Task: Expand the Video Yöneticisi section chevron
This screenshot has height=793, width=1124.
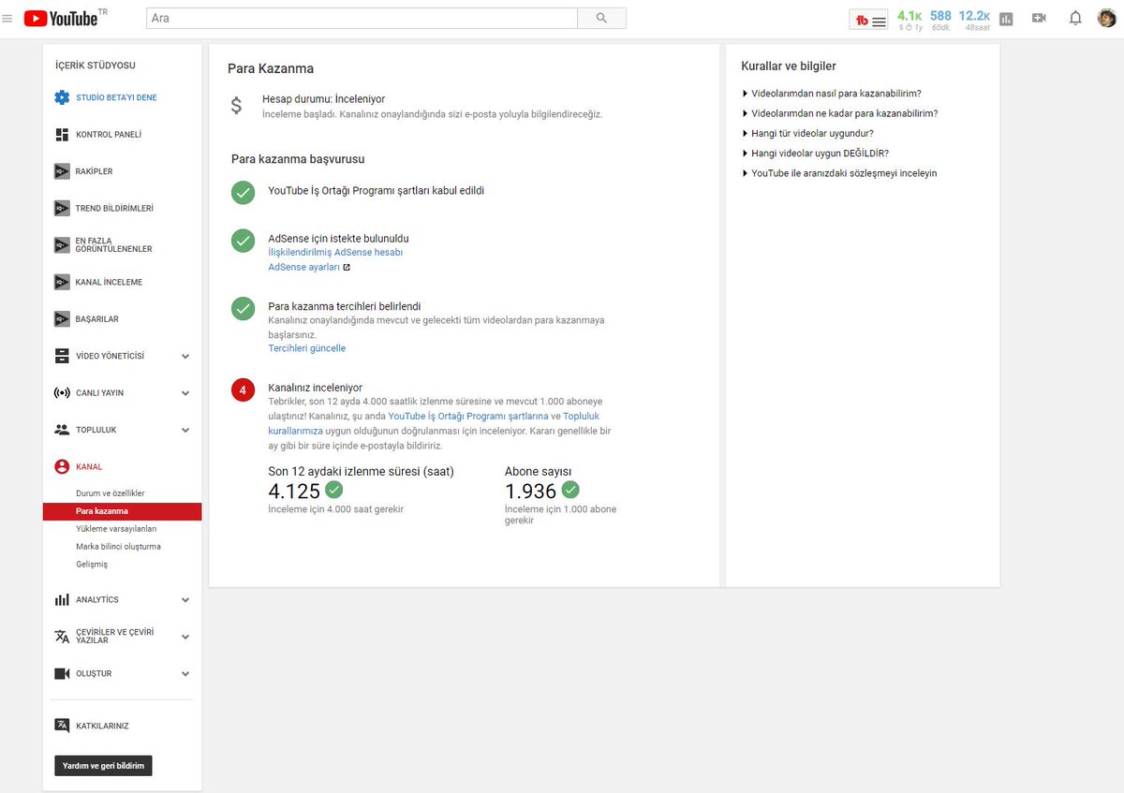Action: [185, 356]
